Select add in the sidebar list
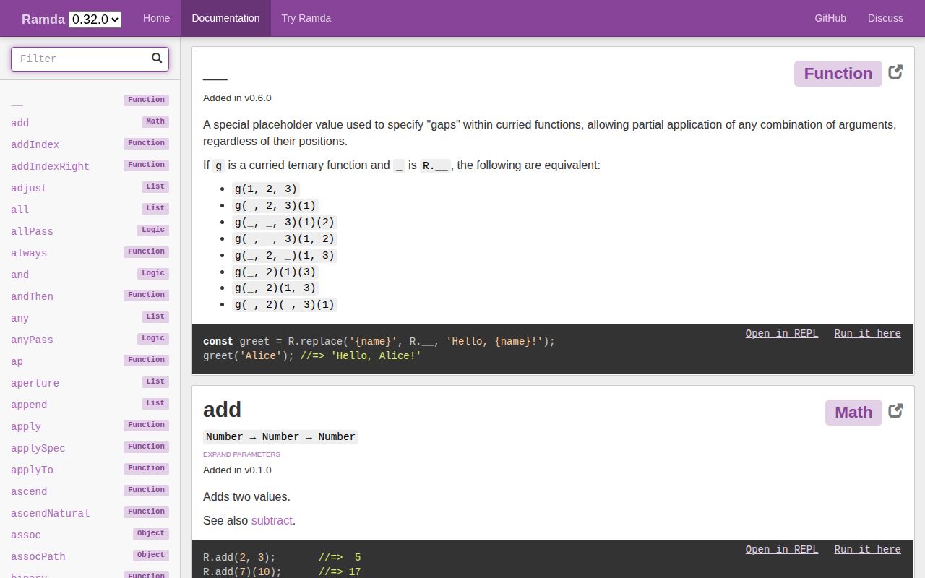The width and height of the screenshot is (925, 578). point(90,123)
